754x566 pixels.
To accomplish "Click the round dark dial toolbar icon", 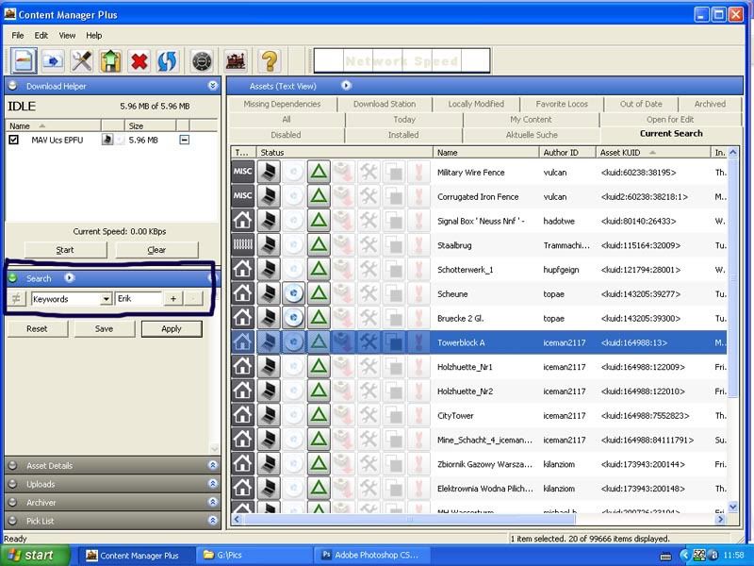I will click(x=202, y=61).
